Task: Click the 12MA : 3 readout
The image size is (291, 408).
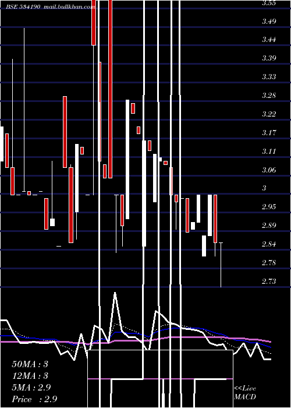Action: (30, 376)
